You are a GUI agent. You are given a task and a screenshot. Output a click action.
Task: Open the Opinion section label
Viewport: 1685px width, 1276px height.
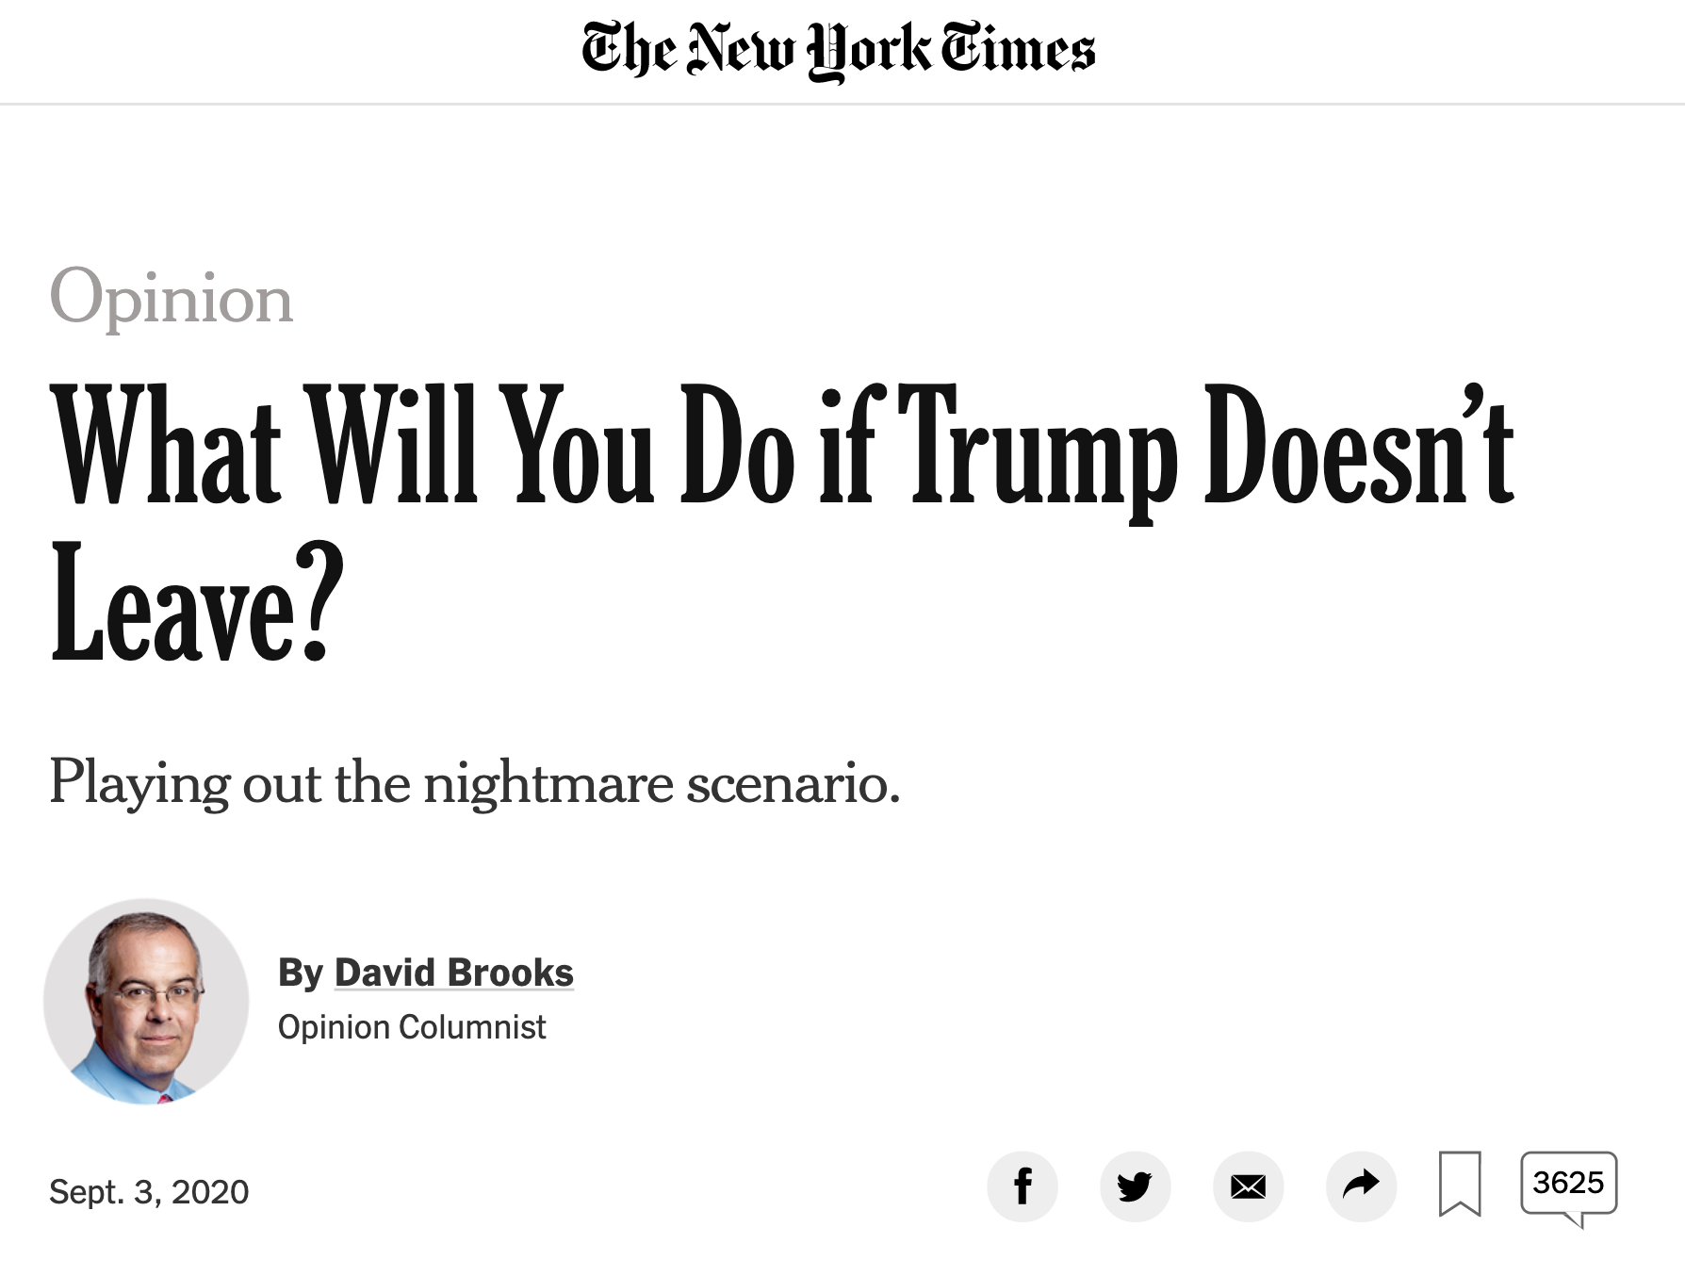click(172, 298)
